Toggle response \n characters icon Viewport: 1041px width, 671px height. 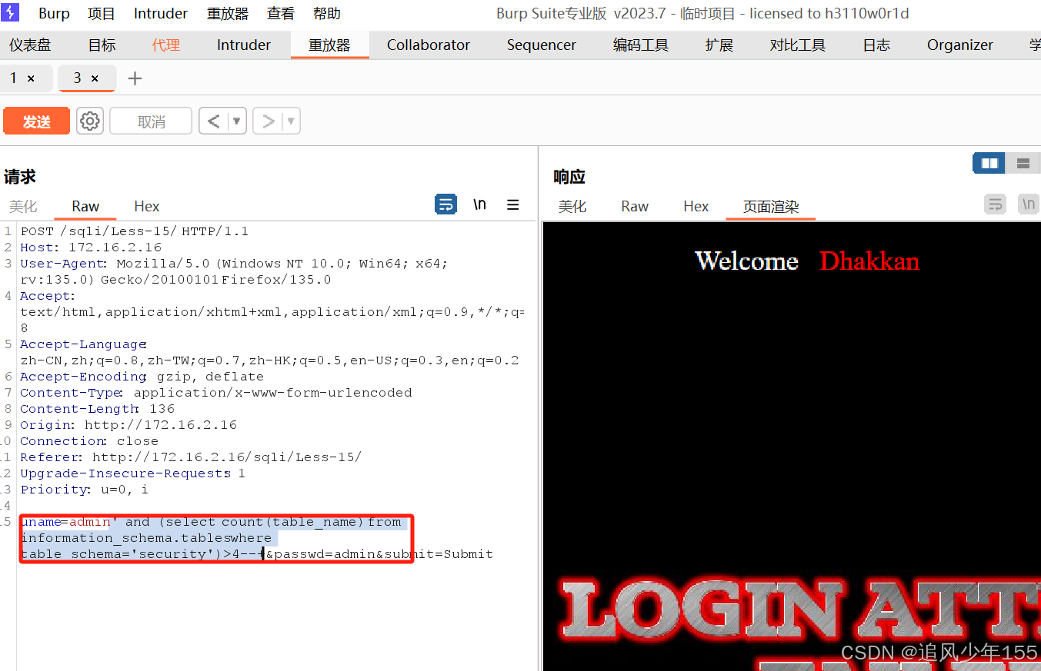pyautogui.click(x=1029, y=204)
